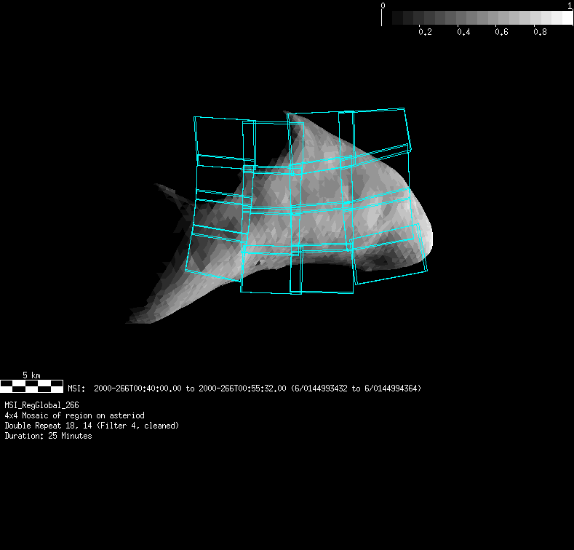Click the "Duration: 25 Minutes" text
Image resolution: width=574 pixels, height=550 pixels.
(48, 436)
